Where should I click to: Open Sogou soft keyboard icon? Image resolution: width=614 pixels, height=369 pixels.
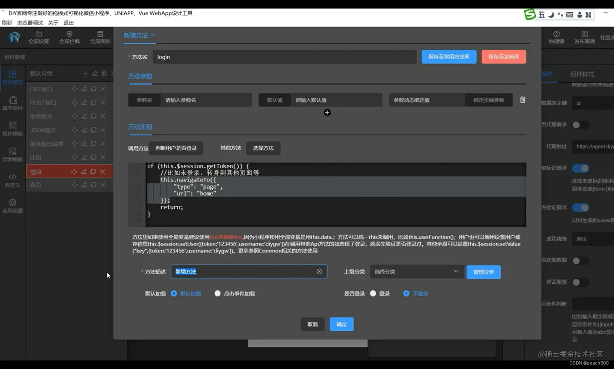pos(570,15)
